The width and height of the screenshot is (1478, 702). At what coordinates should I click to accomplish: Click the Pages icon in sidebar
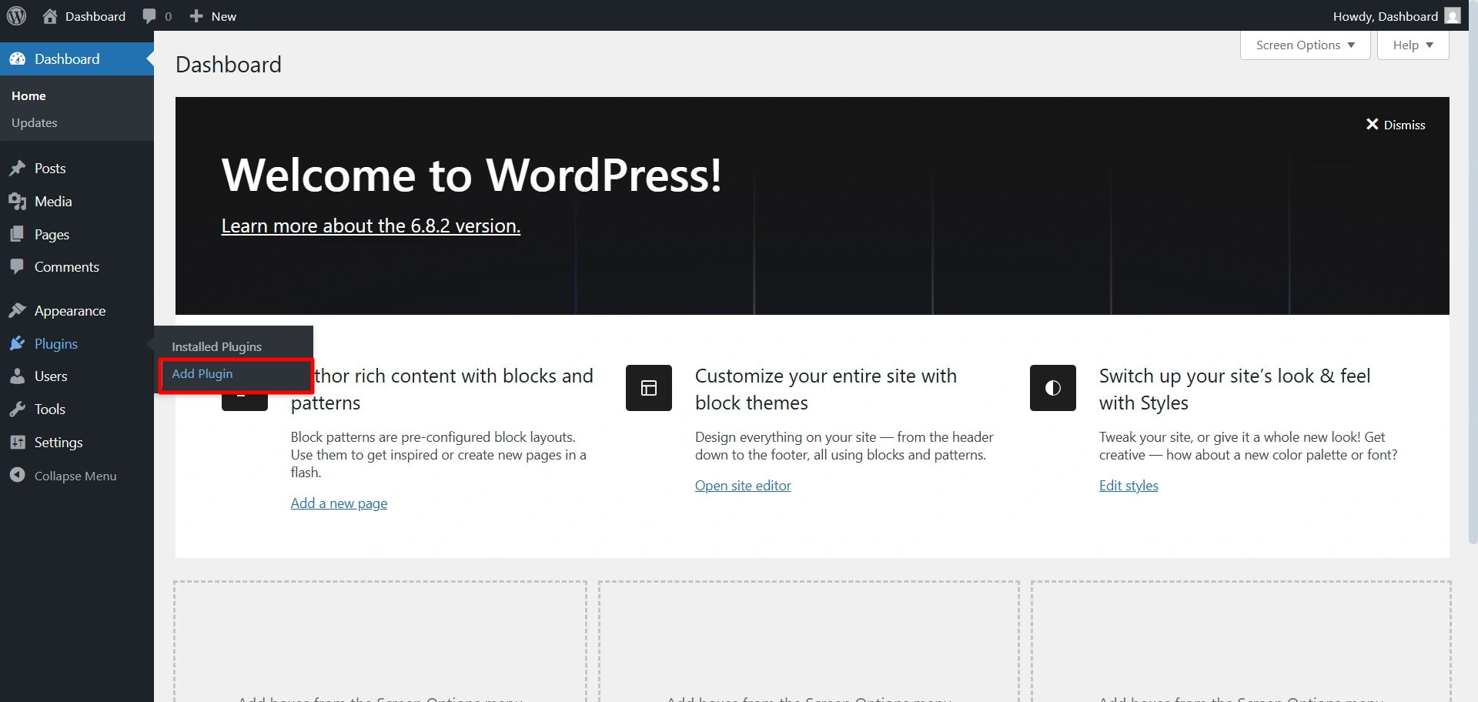(x=18, y=235)
